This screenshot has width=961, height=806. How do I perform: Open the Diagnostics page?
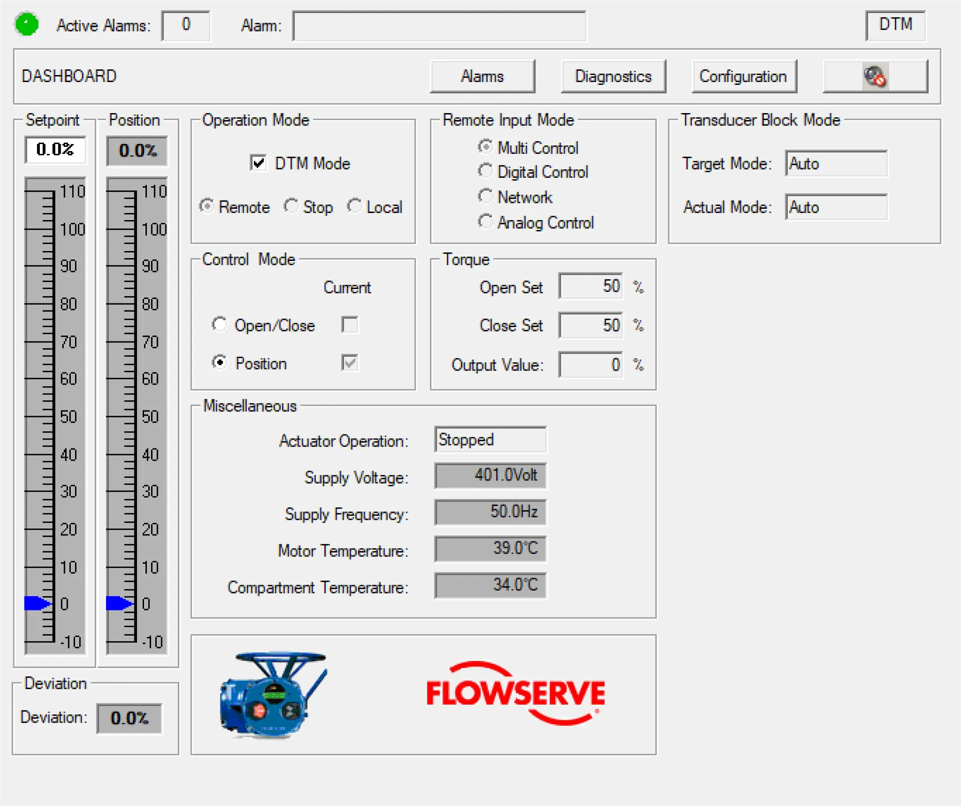click(613, 76)
